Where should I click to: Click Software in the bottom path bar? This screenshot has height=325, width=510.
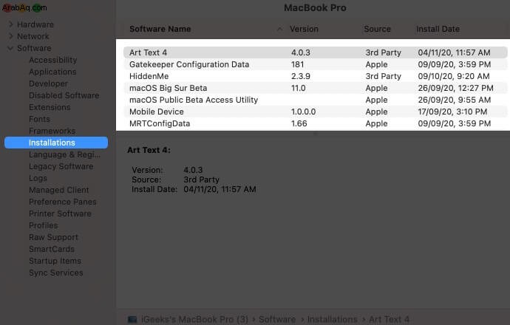tap(277, 319)
